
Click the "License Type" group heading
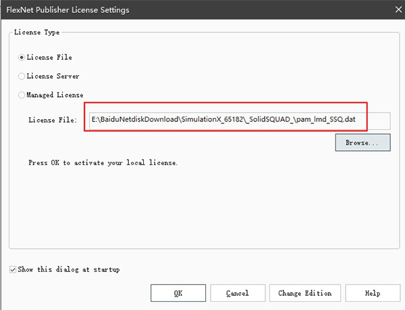click(36, 32)
